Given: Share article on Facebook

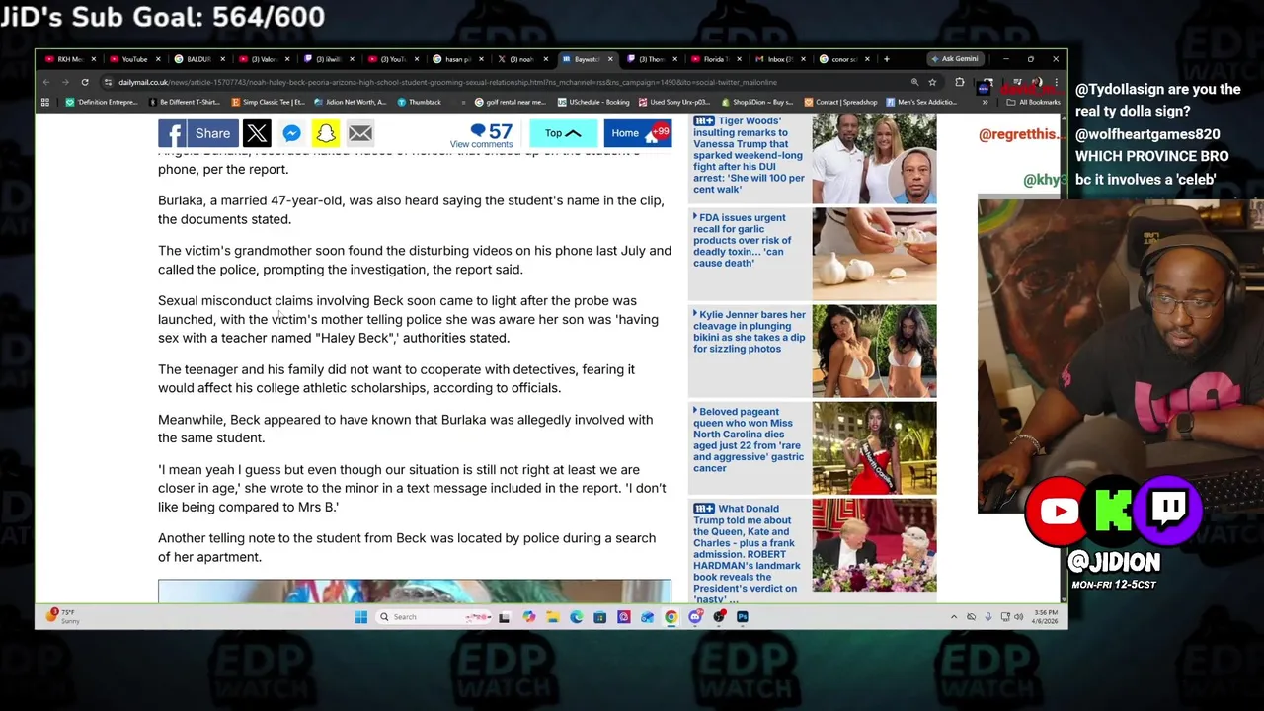Looking at the screenshot, I should (197, 133).
